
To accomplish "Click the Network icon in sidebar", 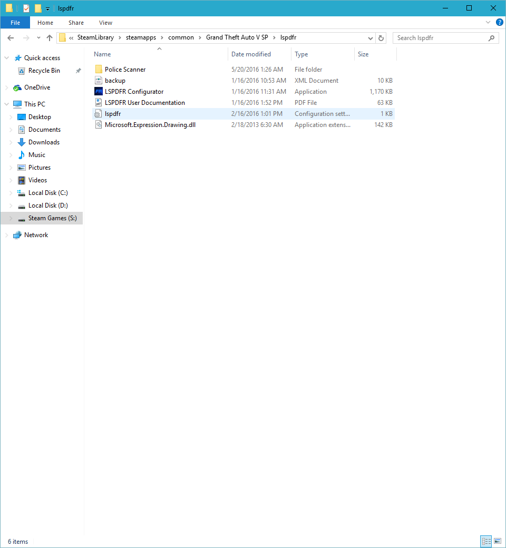I will point(17,235).
